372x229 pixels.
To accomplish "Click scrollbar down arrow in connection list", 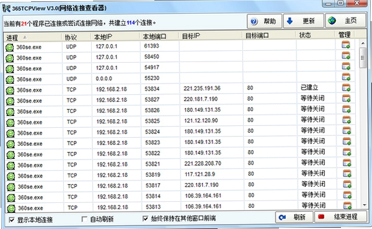I will click(365, 205).
